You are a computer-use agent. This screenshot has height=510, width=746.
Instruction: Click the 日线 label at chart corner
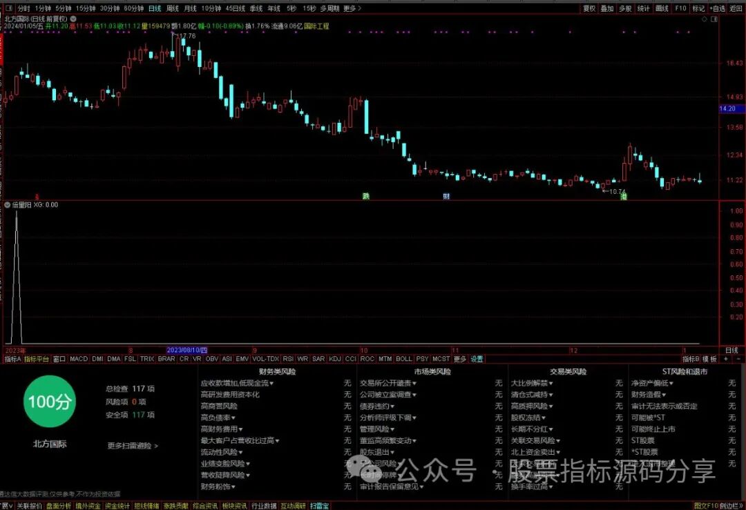pos(731,351)
